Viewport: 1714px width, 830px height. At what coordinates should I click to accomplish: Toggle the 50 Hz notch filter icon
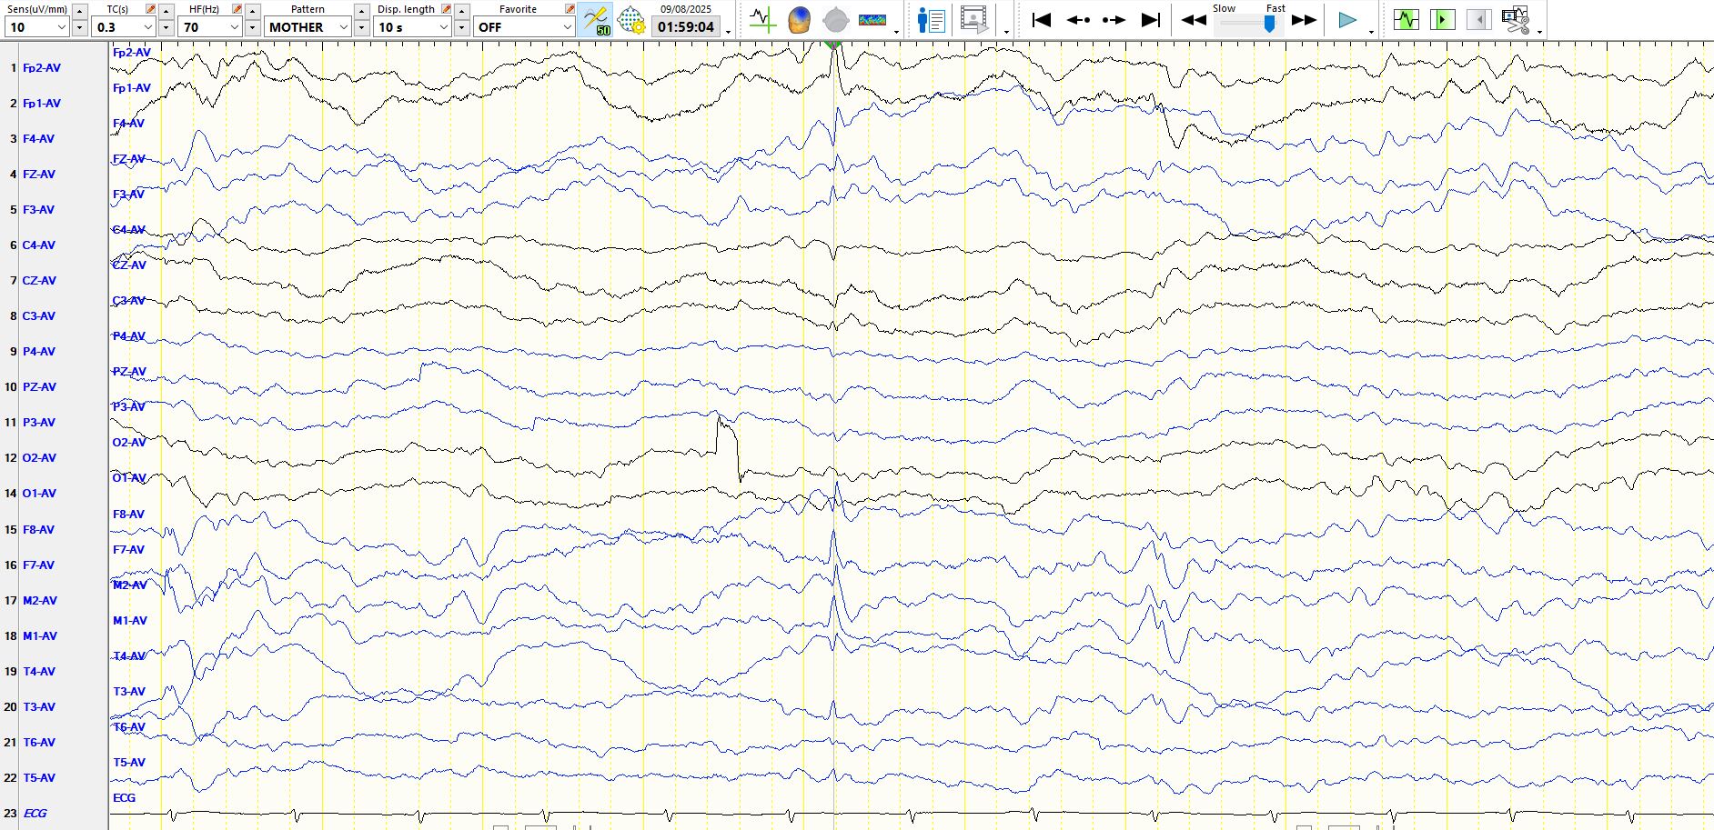coord(596,20)
